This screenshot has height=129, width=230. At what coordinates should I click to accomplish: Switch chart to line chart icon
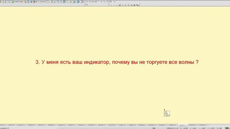[x=55, y=2]
